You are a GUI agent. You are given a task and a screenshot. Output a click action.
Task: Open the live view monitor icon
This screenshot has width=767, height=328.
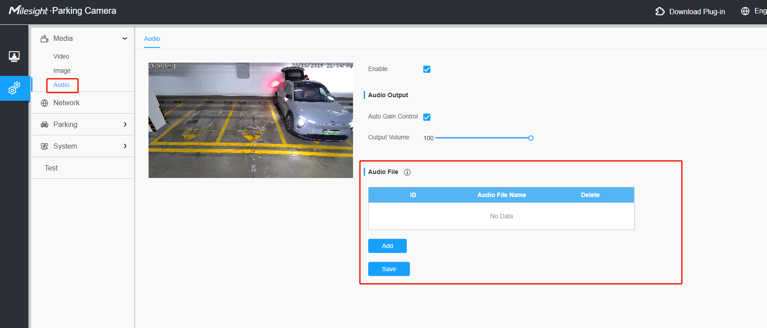click(x=14, y=56)
